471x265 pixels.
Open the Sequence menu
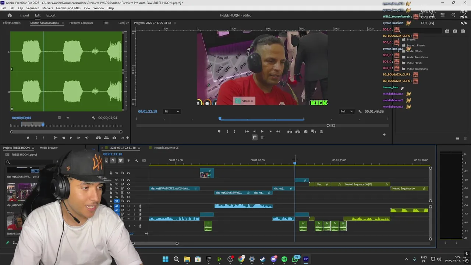pos(32,8)
